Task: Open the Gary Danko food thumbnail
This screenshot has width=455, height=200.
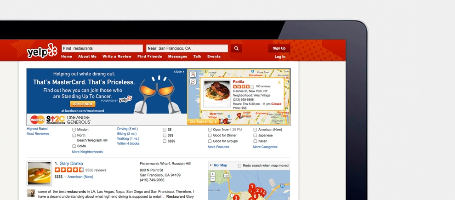Action: (x=39, y=173)
